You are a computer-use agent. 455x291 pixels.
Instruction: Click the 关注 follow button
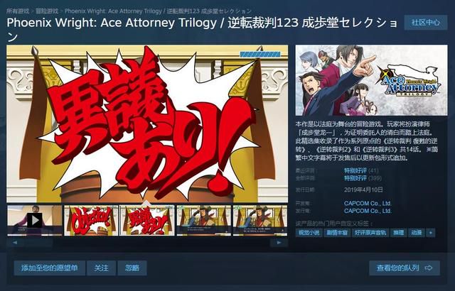point(101,268)
